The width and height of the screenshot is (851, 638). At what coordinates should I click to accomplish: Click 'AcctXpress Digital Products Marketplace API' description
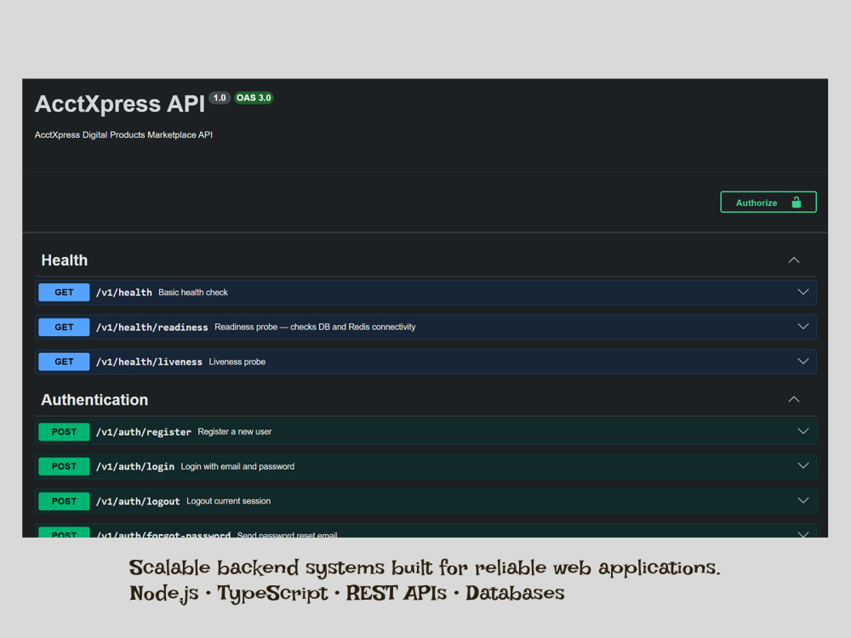coord(123,134)
